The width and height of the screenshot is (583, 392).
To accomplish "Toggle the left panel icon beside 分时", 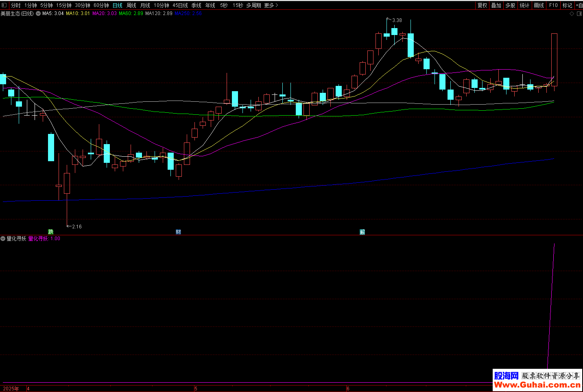I will pyautogui.click(x=4, y=5).
